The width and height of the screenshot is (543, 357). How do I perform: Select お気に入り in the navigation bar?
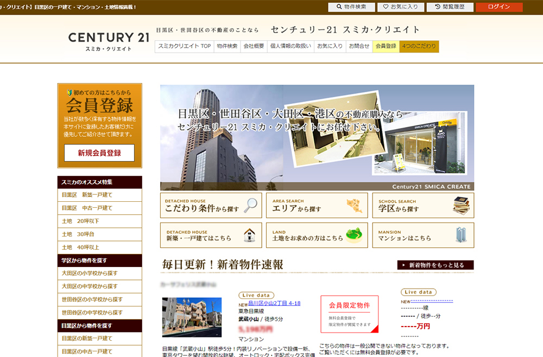(x=330, y=46)
